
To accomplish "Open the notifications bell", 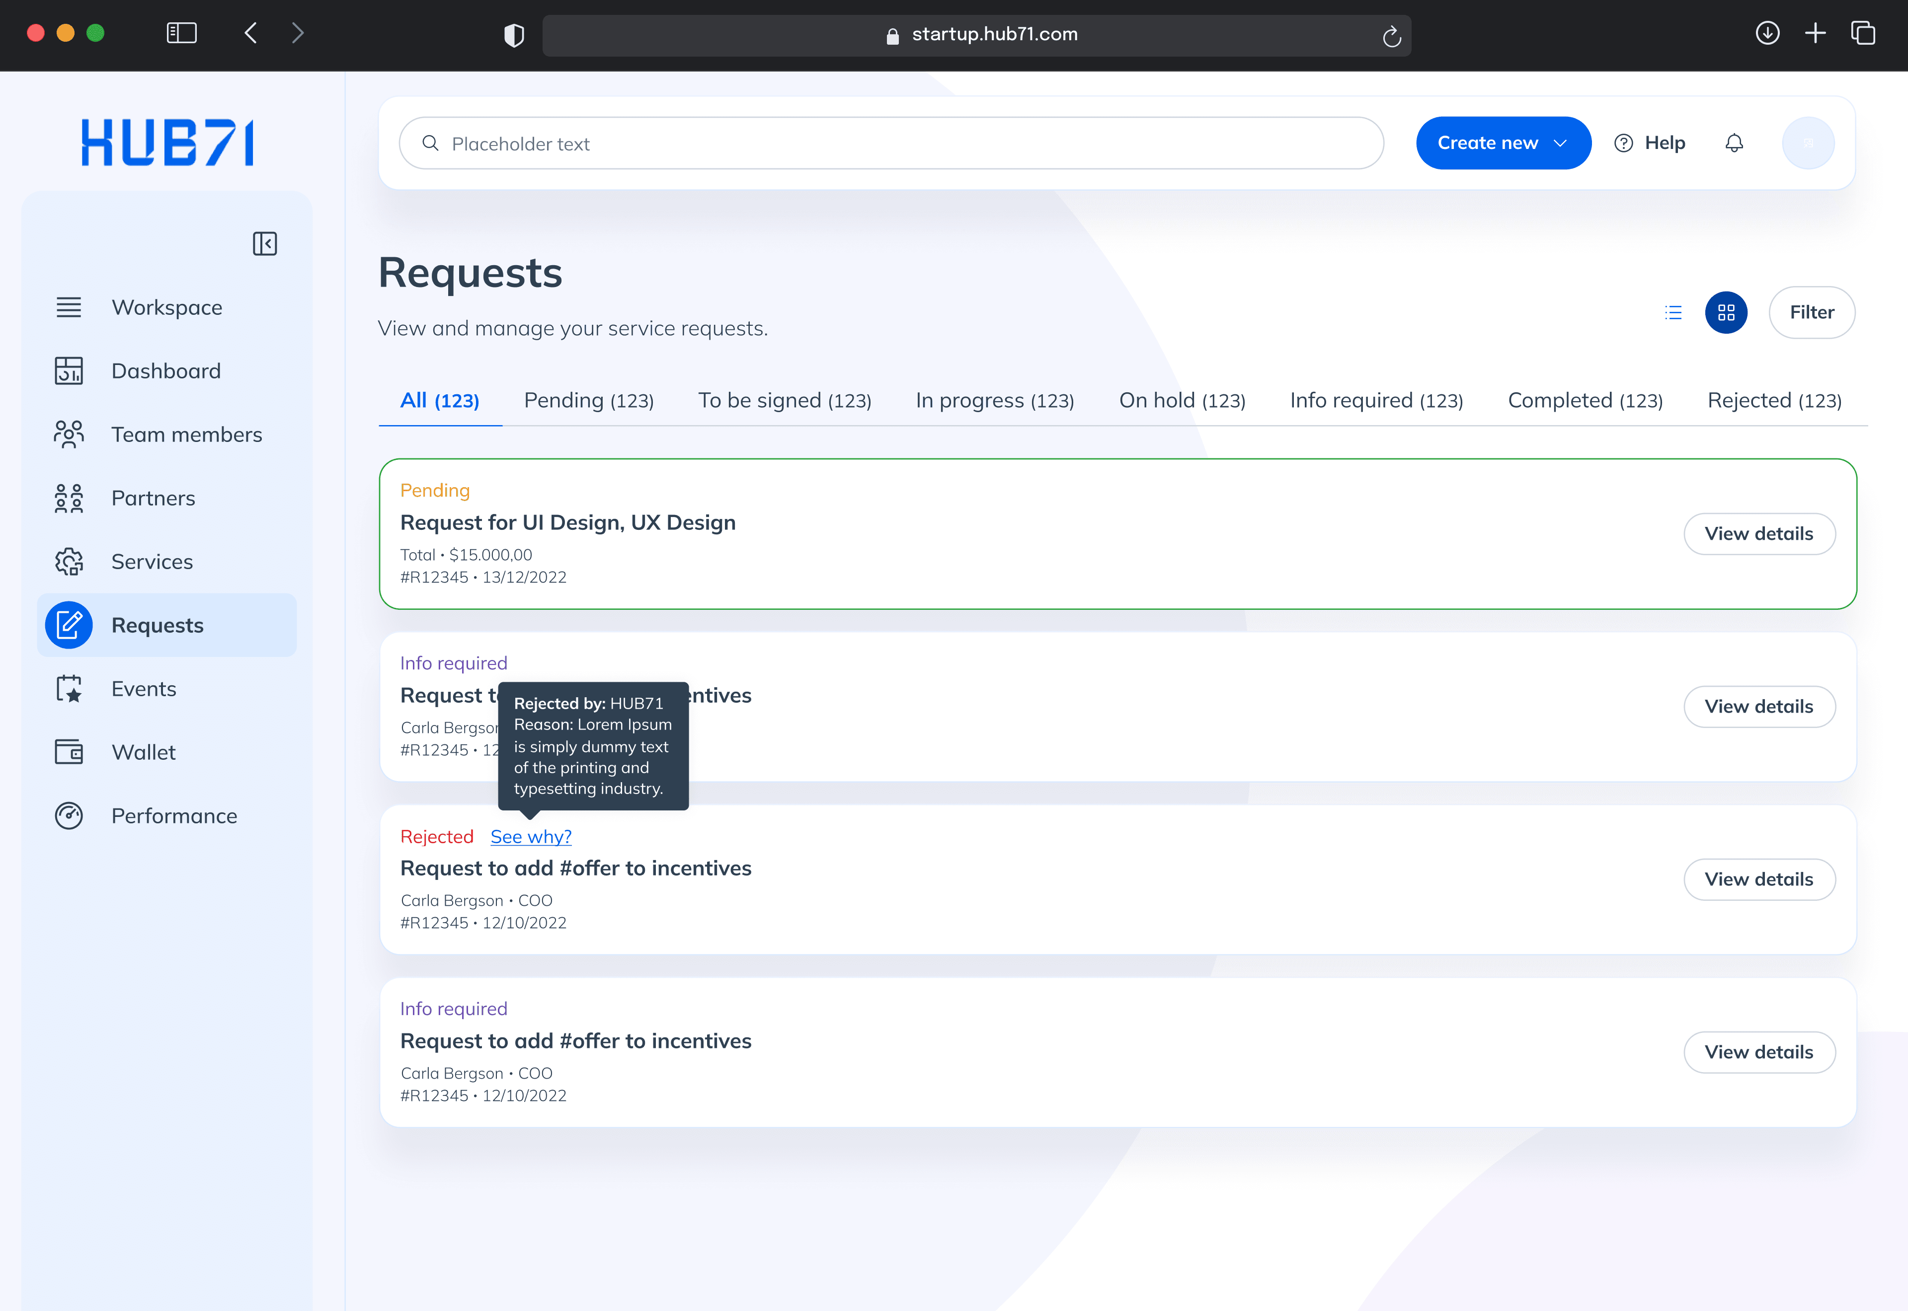I will tap(1734, 143).
